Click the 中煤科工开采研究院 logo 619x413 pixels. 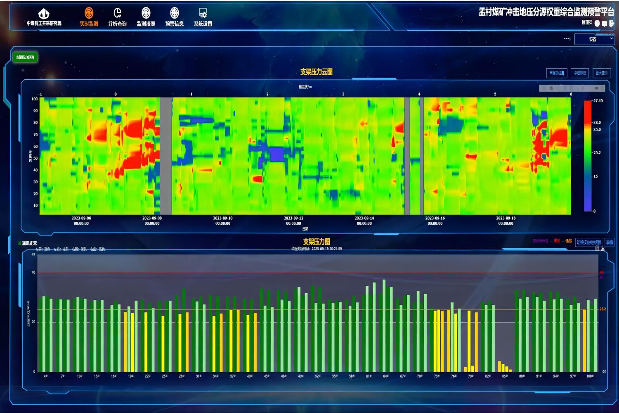point(44,17)
